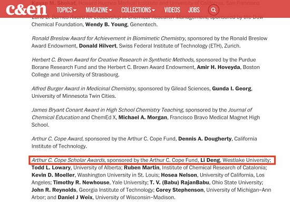Image resolution: width=290 pixels, height=206 pixels.
Task: Click the name Amir H. Hoveyda
Action: (218, 67)
